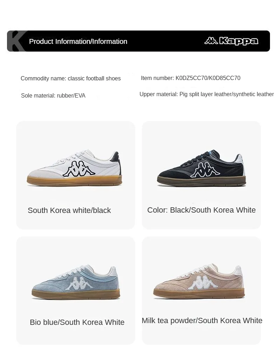Select the Bio blue sneaker image
Viewport: 277px width, 361px height.
click(76, 283)
